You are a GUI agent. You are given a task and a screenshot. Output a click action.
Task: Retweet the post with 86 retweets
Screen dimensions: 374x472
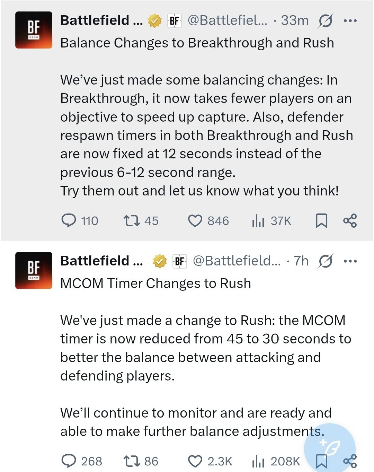coord(141,461)
